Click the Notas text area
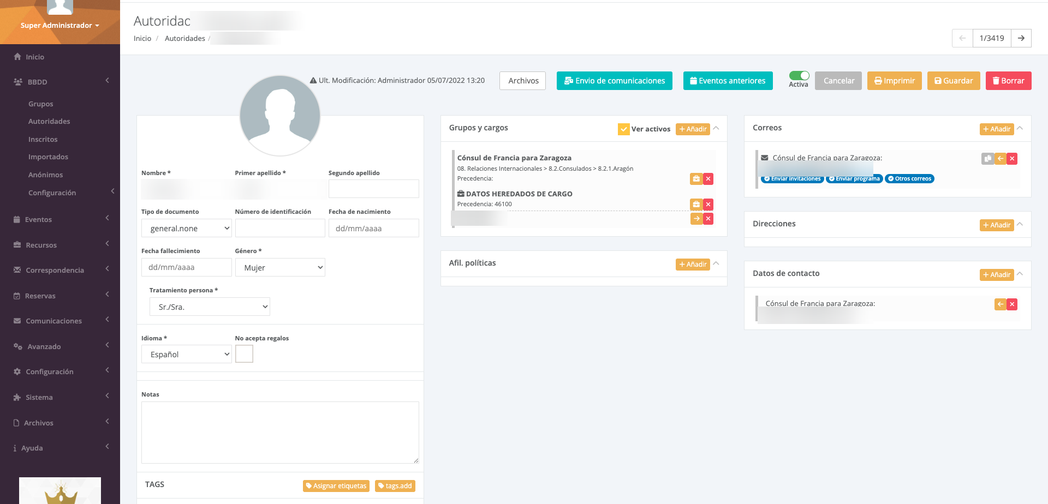Image resolution: width=1048 pixels, height=504 pixels. coord(280,433)
